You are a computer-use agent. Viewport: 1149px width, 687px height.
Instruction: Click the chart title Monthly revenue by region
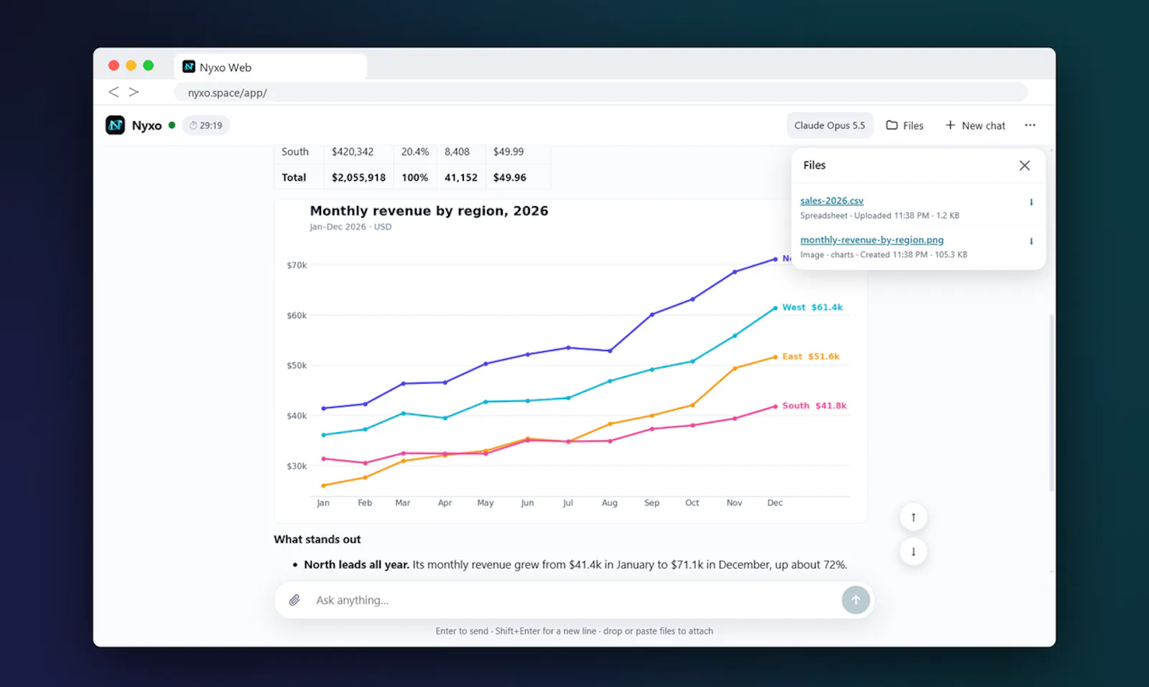click(x=429, y=211)
